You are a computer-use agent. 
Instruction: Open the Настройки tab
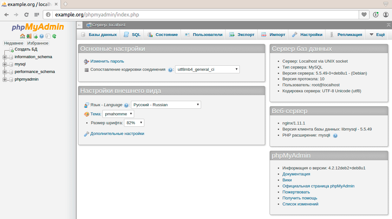(x=307, y=35)
